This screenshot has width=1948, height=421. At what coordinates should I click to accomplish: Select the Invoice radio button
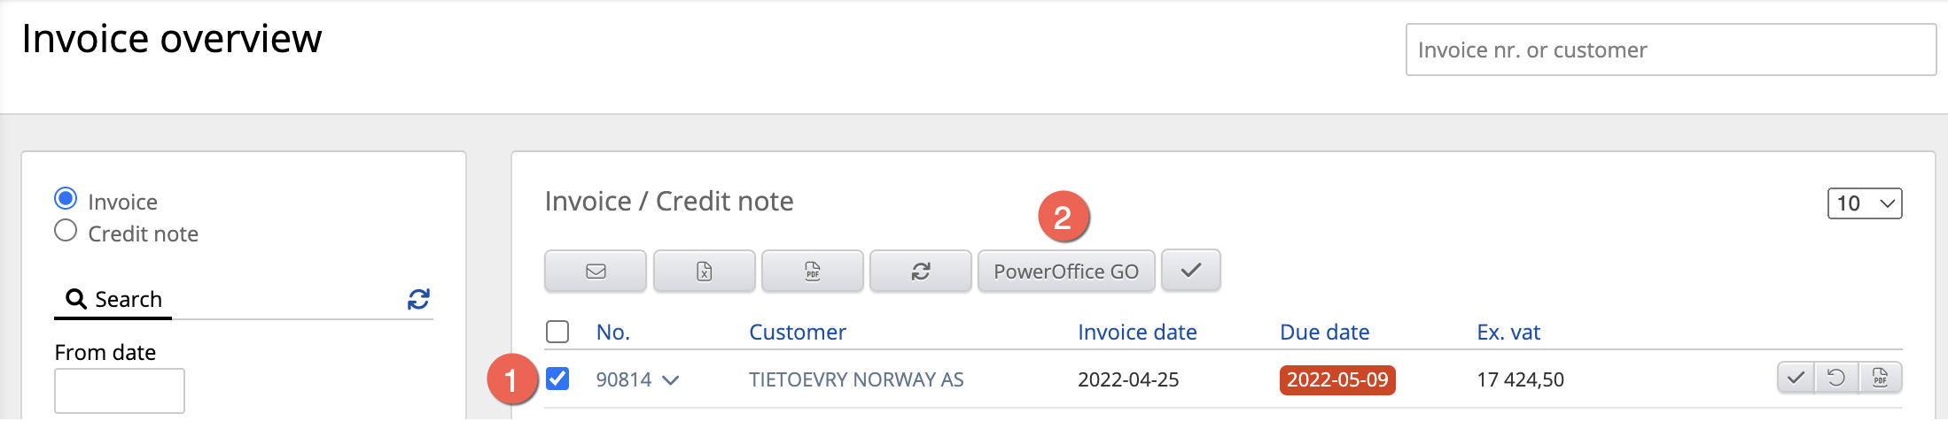66,198
